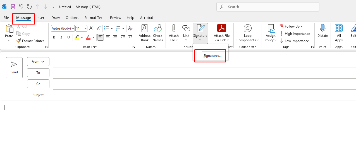Clear all formatting

click(x=130, y=28)
